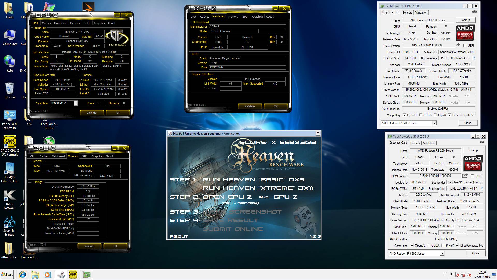Select the Cestino recycle bin icon
Viewport: 497px width, 280px height.
point(10,90)
